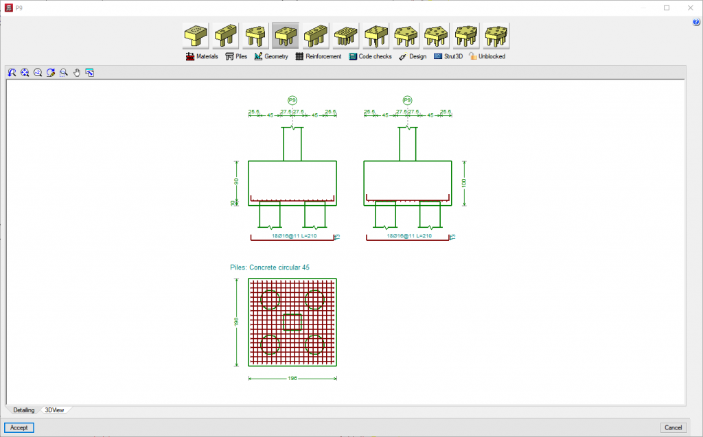Maximize the P9 window

pos(667,8)
